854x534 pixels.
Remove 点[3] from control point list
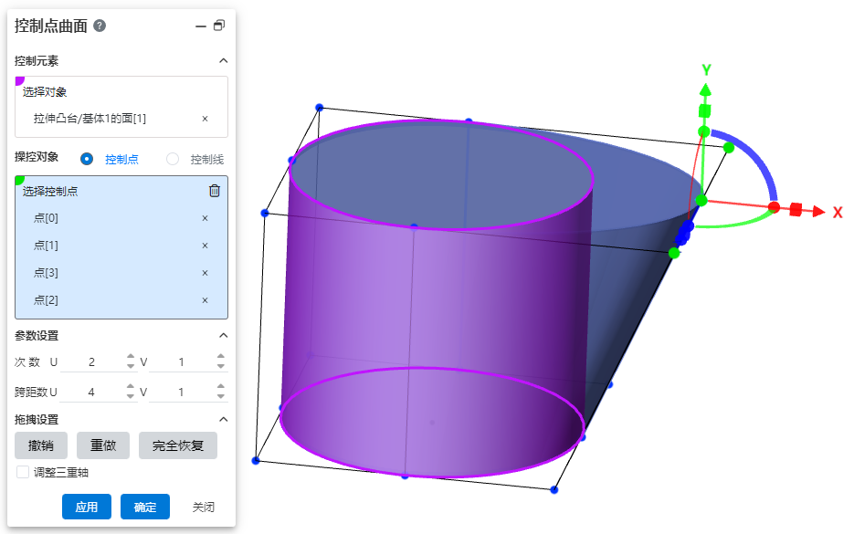point(205,273)
